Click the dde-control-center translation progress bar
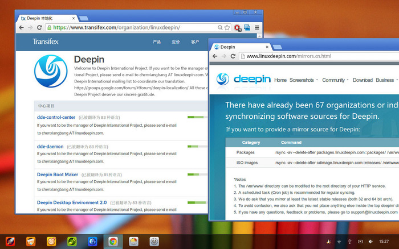This screenshot has height=249, width=399. point(197,117)
